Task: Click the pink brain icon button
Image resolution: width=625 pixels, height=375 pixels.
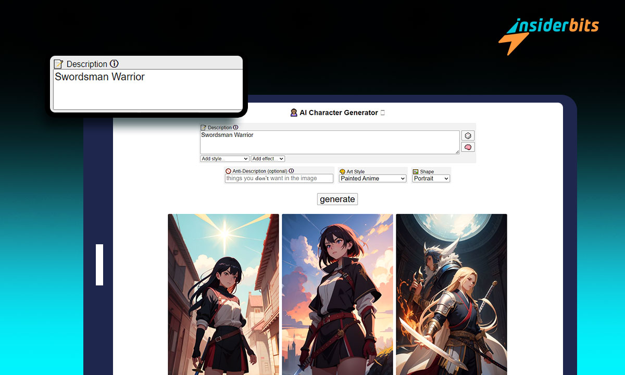Action: click(467, 147)
